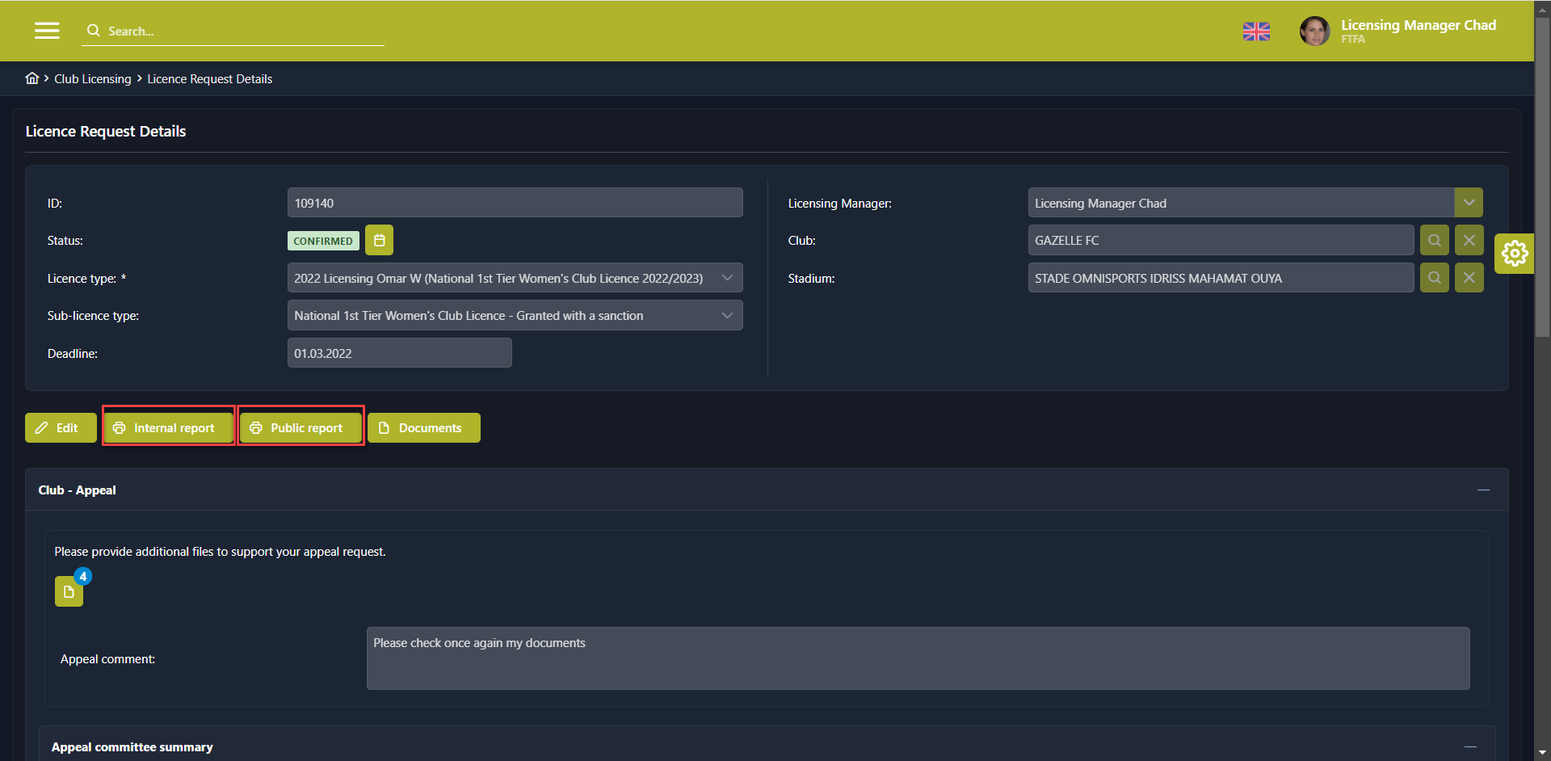The width and height of the screenshot is (1551, 761).
Task: Open the Sub-licence type dropdown
Action: tap(727, 316)
